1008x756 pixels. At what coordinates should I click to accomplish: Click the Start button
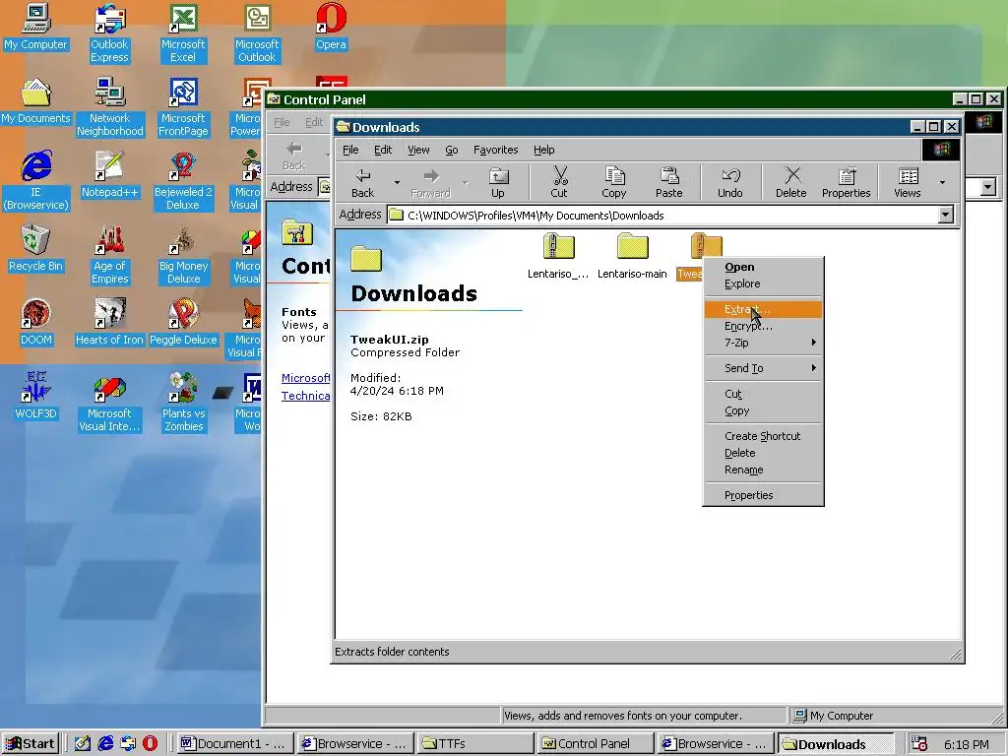coord(31,744)
